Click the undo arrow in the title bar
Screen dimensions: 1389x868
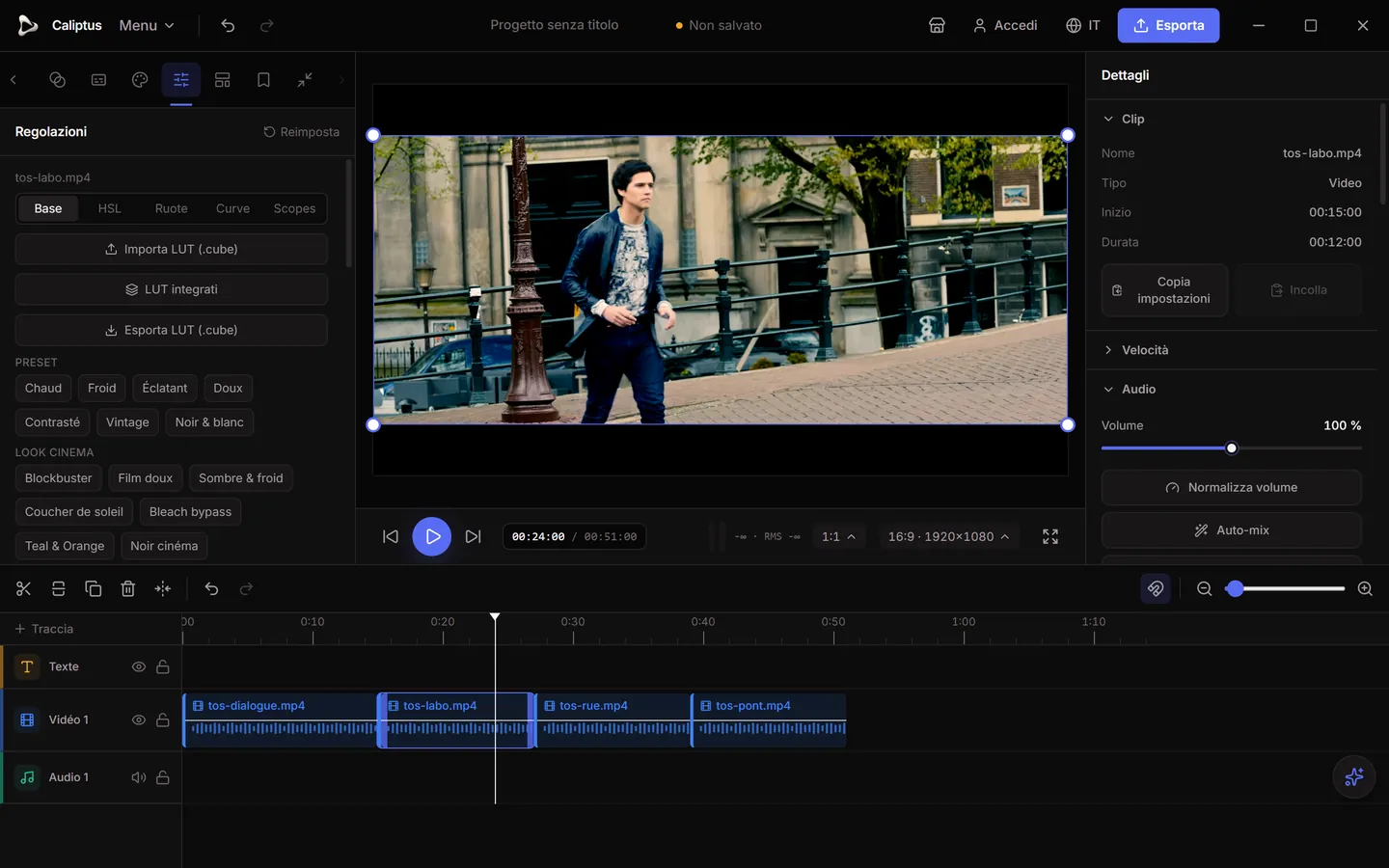pyautogui.click(x=228, y=25)
